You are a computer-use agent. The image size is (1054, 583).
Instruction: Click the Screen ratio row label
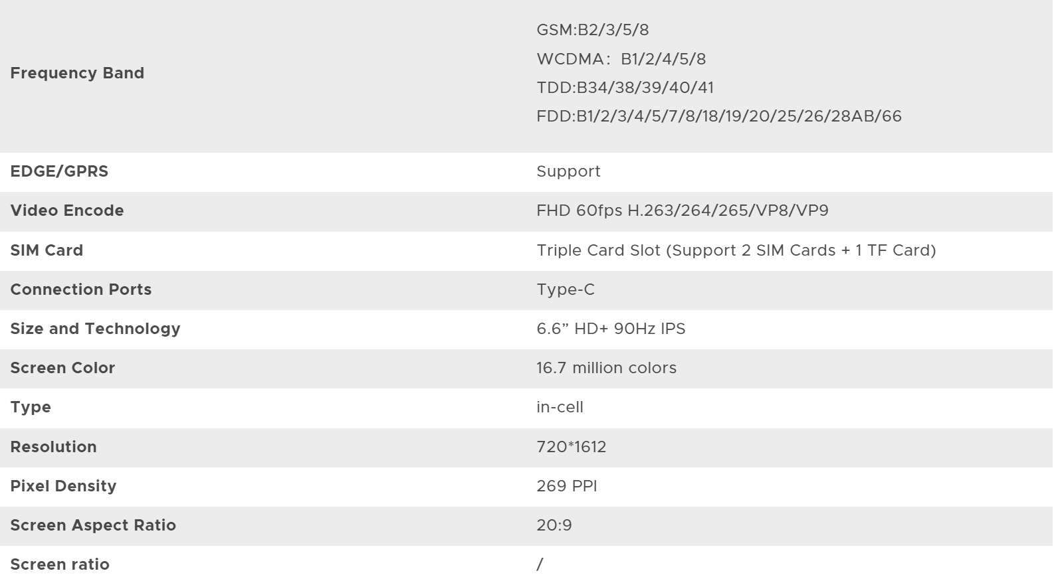60,564
